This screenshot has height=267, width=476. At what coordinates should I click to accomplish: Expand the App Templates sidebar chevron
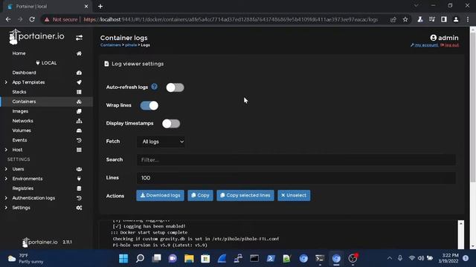pos(6,82)
